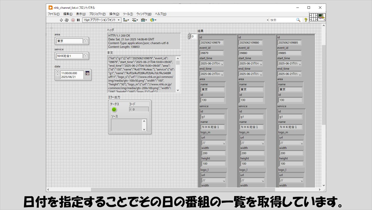Image resolution: width=372 pixels, height=210 pixels.
Task: Open the ファイル(F) menu
Action: click(x=54, y=14)
